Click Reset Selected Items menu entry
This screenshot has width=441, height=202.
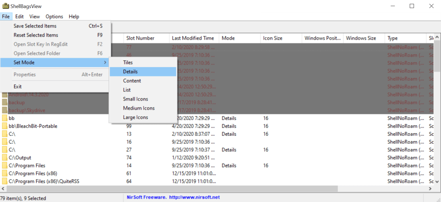pyautogui.click(x=36, y=35)
